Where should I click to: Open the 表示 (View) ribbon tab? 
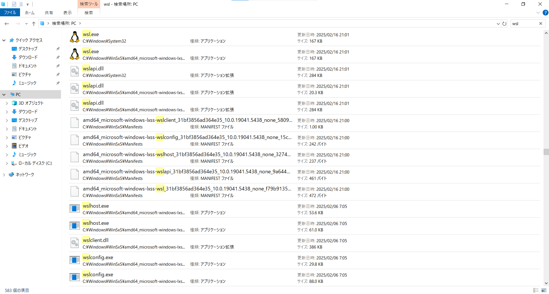pos(68,13)
